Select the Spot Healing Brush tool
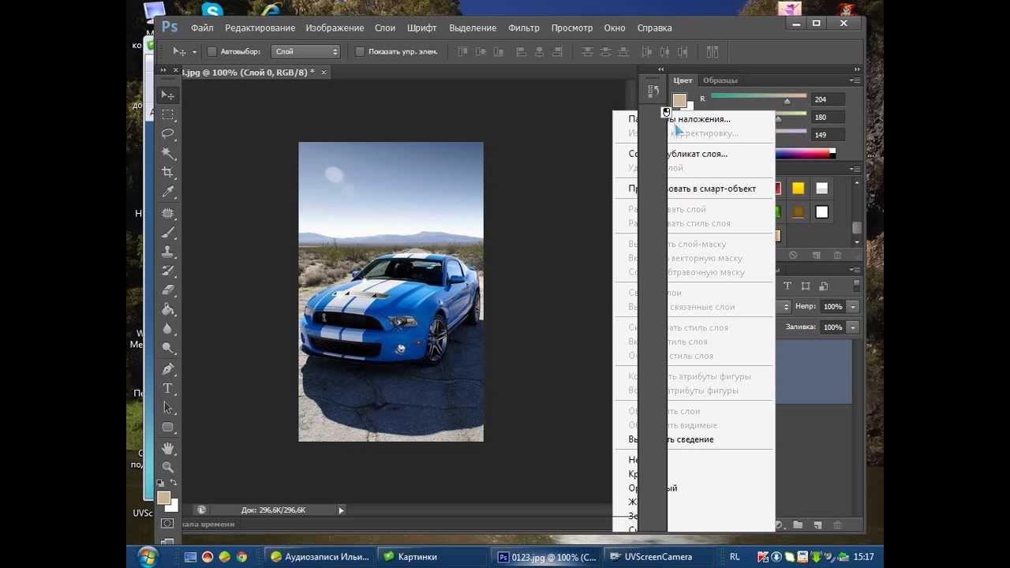Screen dimensions: 1010x568 pos(167,214)
